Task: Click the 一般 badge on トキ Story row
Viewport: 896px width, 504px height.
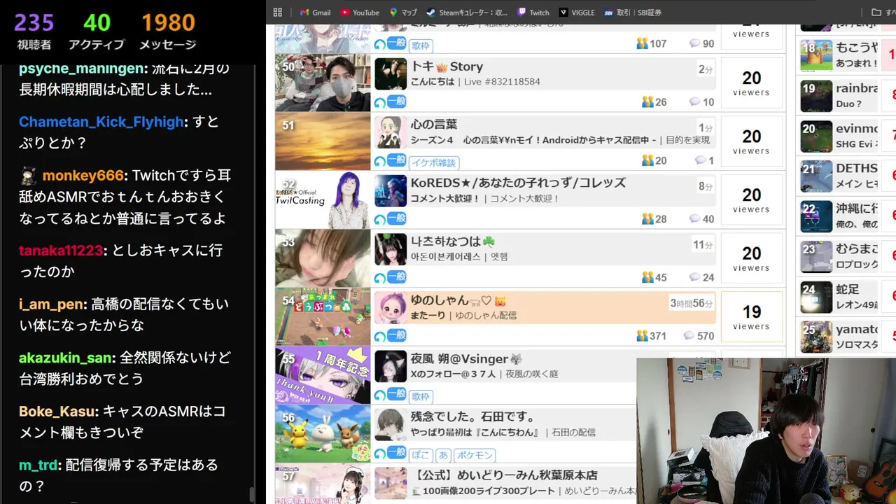Action: pos(397,101)
